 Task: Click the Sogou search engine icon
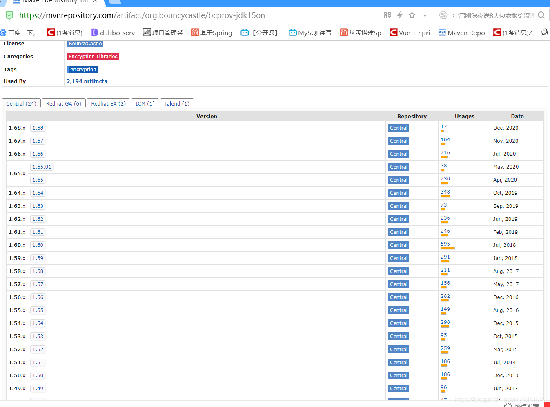[443, 15]
